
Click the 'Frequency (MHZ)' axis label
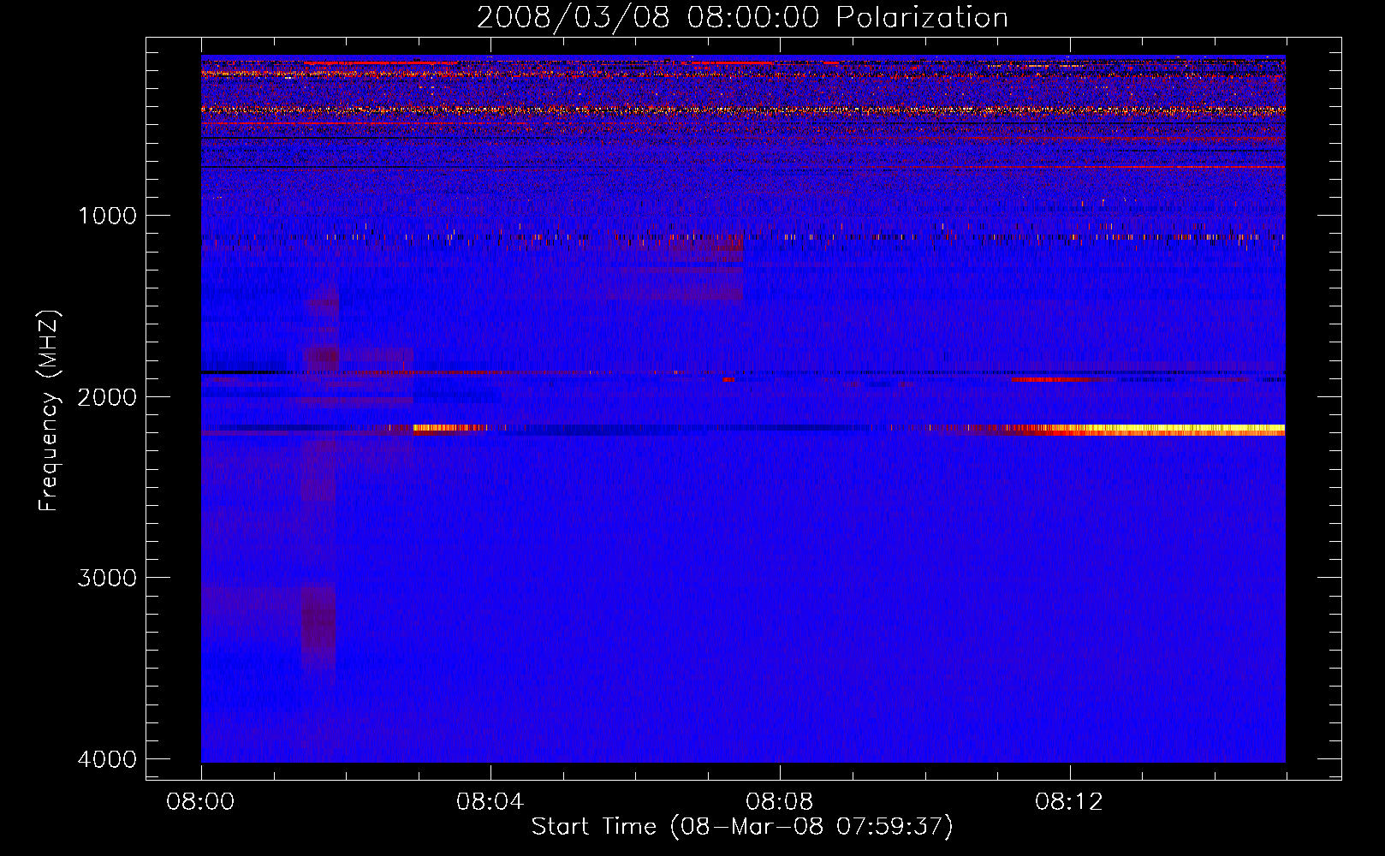[49, 411]
